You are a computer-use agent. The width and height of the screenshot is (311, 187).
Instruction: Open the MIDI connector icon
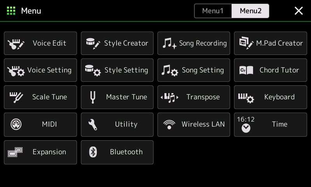coord(16,124)
